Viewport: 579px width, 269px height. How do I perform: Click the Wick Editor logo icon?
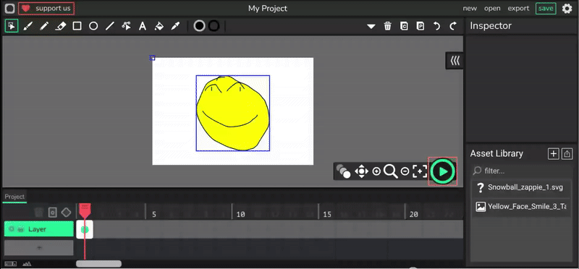pyautogui.click(x=10, y=9)
